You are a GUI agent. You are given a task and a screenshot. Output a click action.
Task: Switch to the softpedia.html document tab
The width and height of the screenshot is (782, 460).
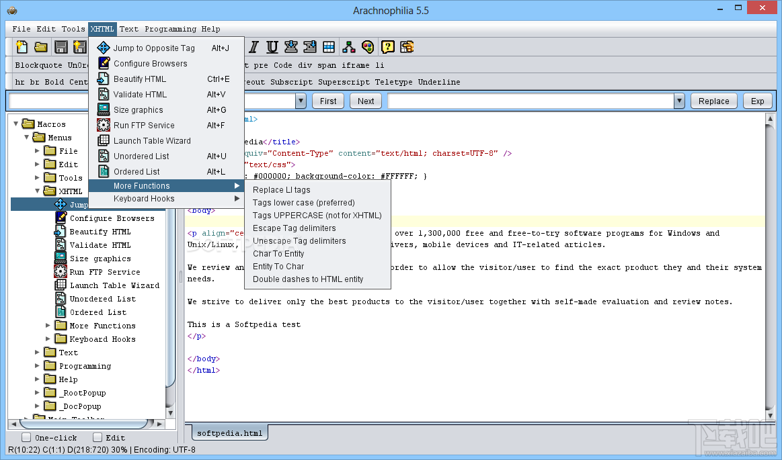pyautogui.click(x=229, y=433)
